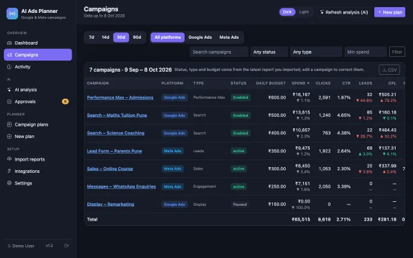Click the Campaigns megaphone icon in sidebar

(x=10, y=55)
